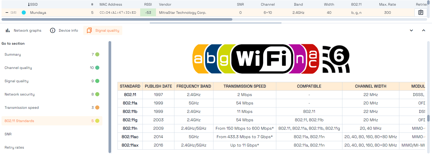The width and height of the screenshot is (432, 156).
Task: Click the WiFi standards logo image
Action: tap(256, 59)
